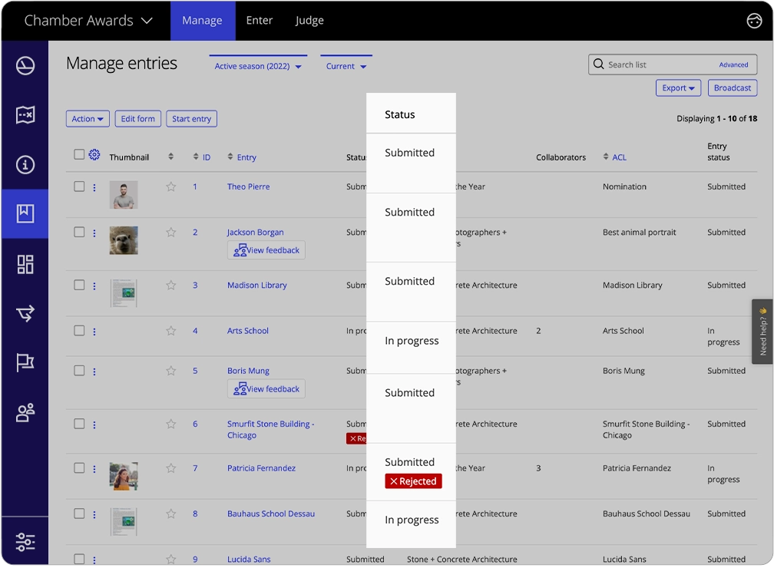The image size is (774, 568).
Task: Select the Enter menu item
Action: click(x=260, y=21)
